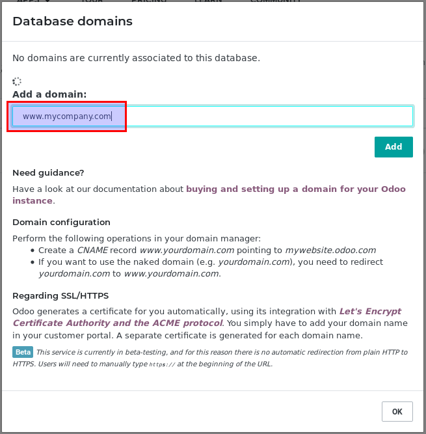Click the mywebsite.odoo.com example text

click(x=332, y=250)
